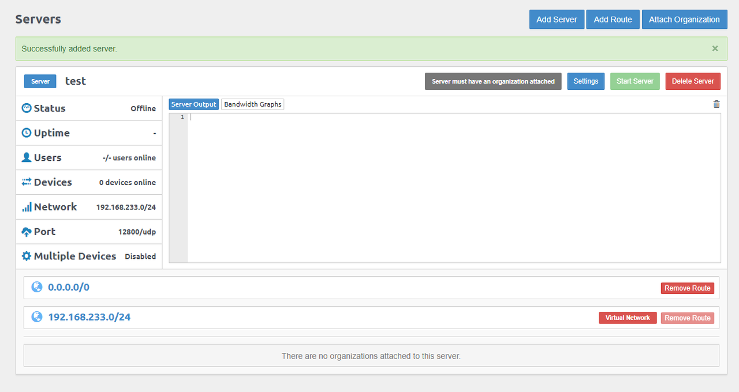Switch to the Server Output tab
Viewport: 739px width, 392px height.
pos(193,104)
